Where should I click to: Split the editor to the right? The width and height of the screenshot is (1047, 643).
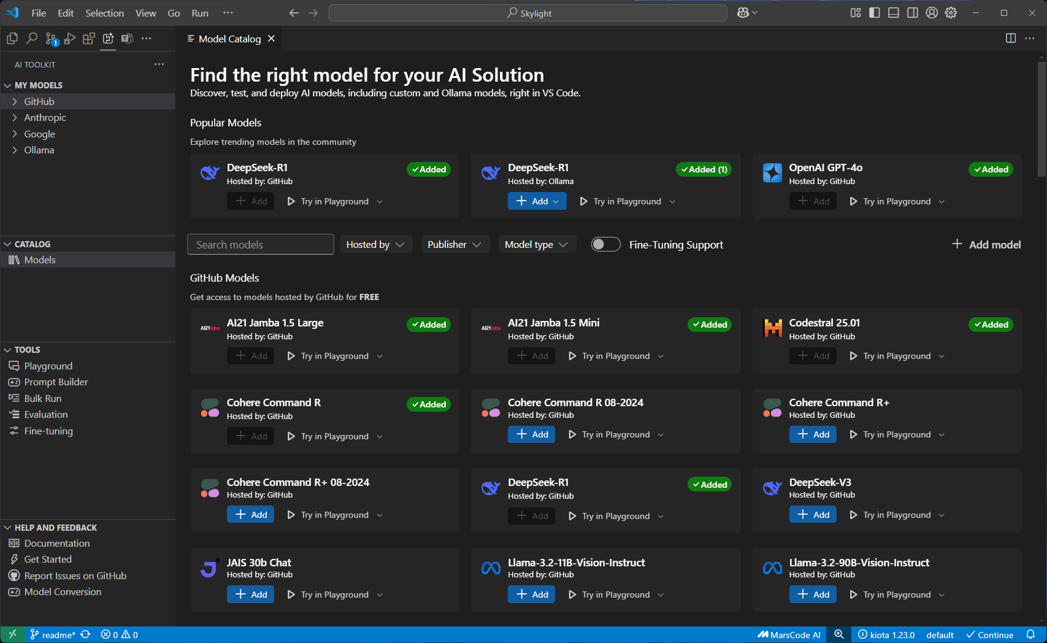pos(1011,39)
